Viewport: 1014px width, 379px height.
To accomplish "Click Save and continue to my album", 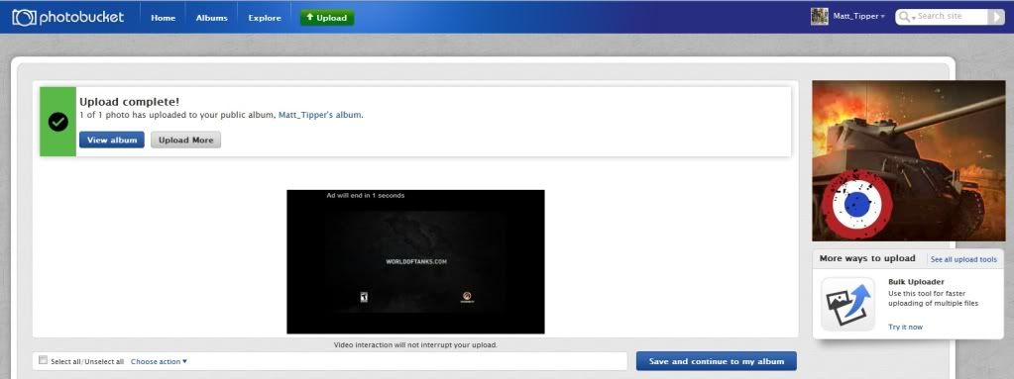I will click(x=717, y=361).
